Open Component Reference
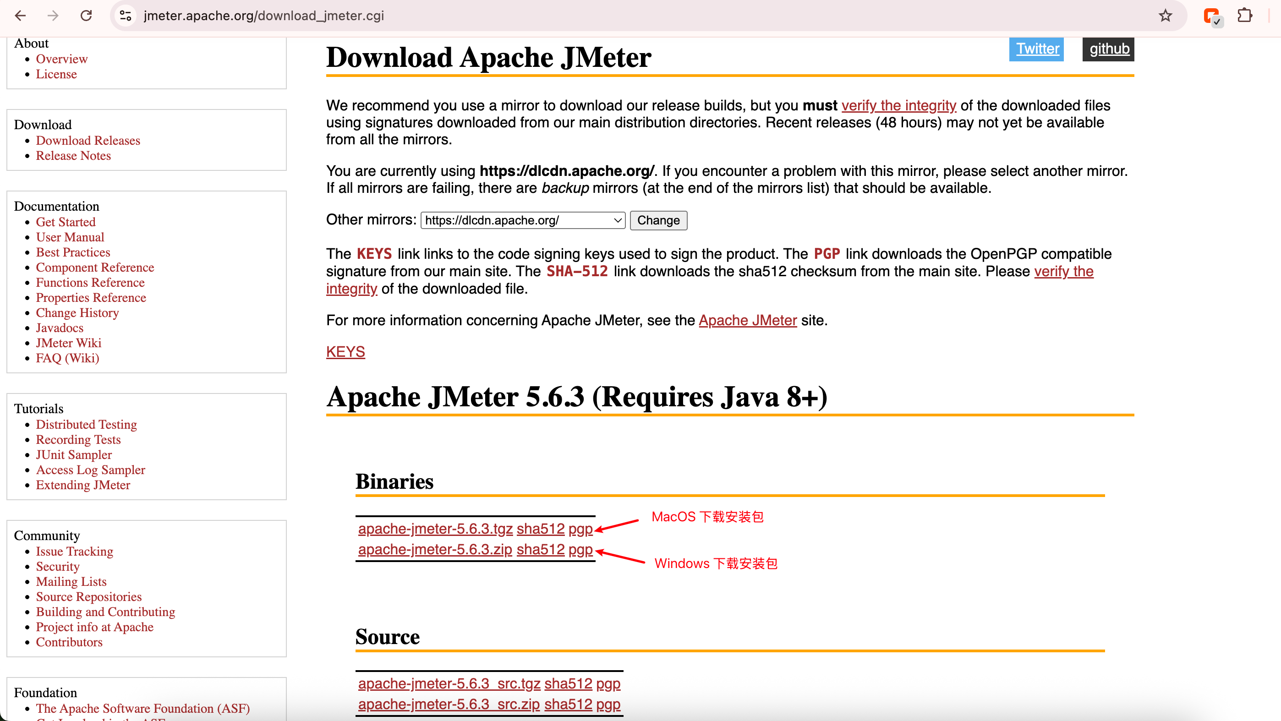This screenshot has height=721, width=1281. (x=95, y=267)
